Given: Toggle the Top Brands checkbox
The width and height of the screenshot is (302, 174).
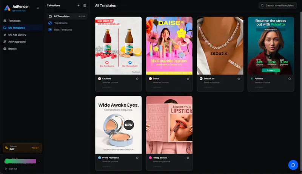Looking at the screenshot, I should (50, 23).
